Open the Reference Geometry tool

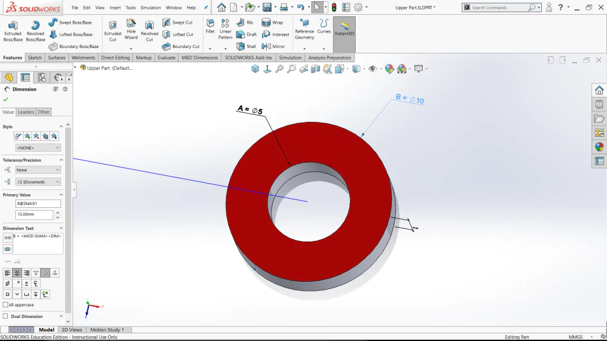click(x=305, y=30)
